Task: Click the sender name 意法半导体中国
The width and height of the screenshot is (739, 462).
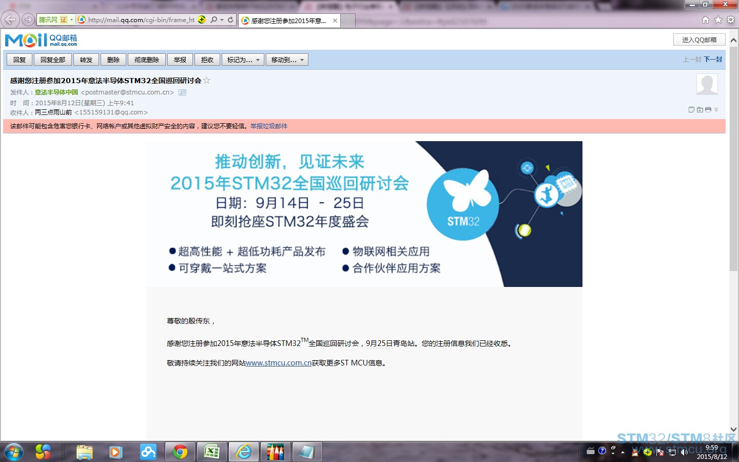Action: [x=56, y=92]
